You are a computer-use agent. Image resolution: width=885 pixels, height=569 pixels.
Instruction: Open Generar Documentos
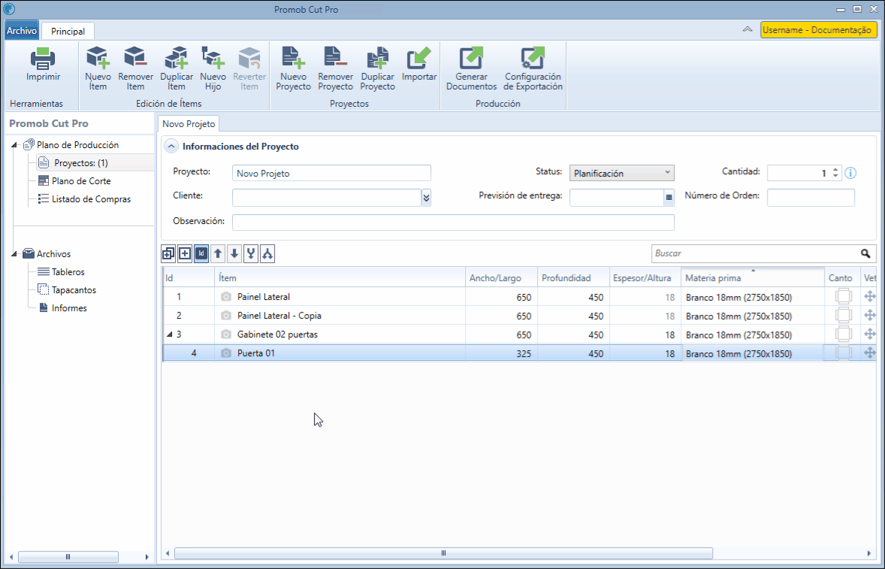tap(471, 59)
